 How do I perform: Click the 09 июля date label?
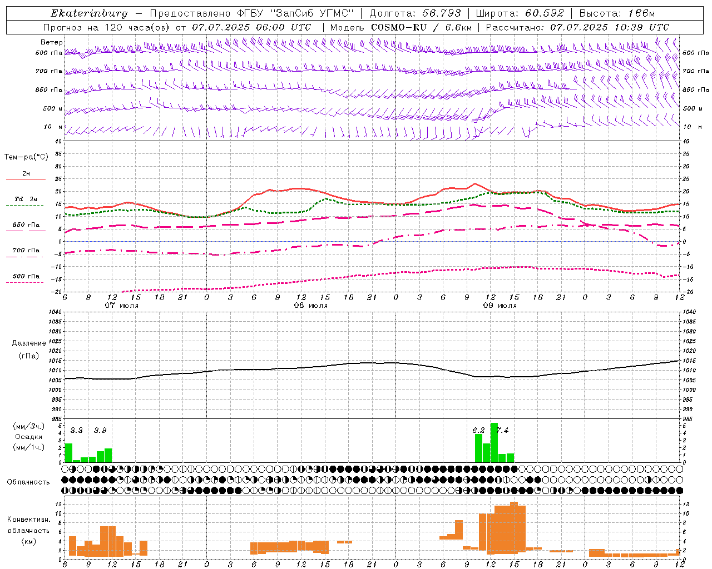500,306
